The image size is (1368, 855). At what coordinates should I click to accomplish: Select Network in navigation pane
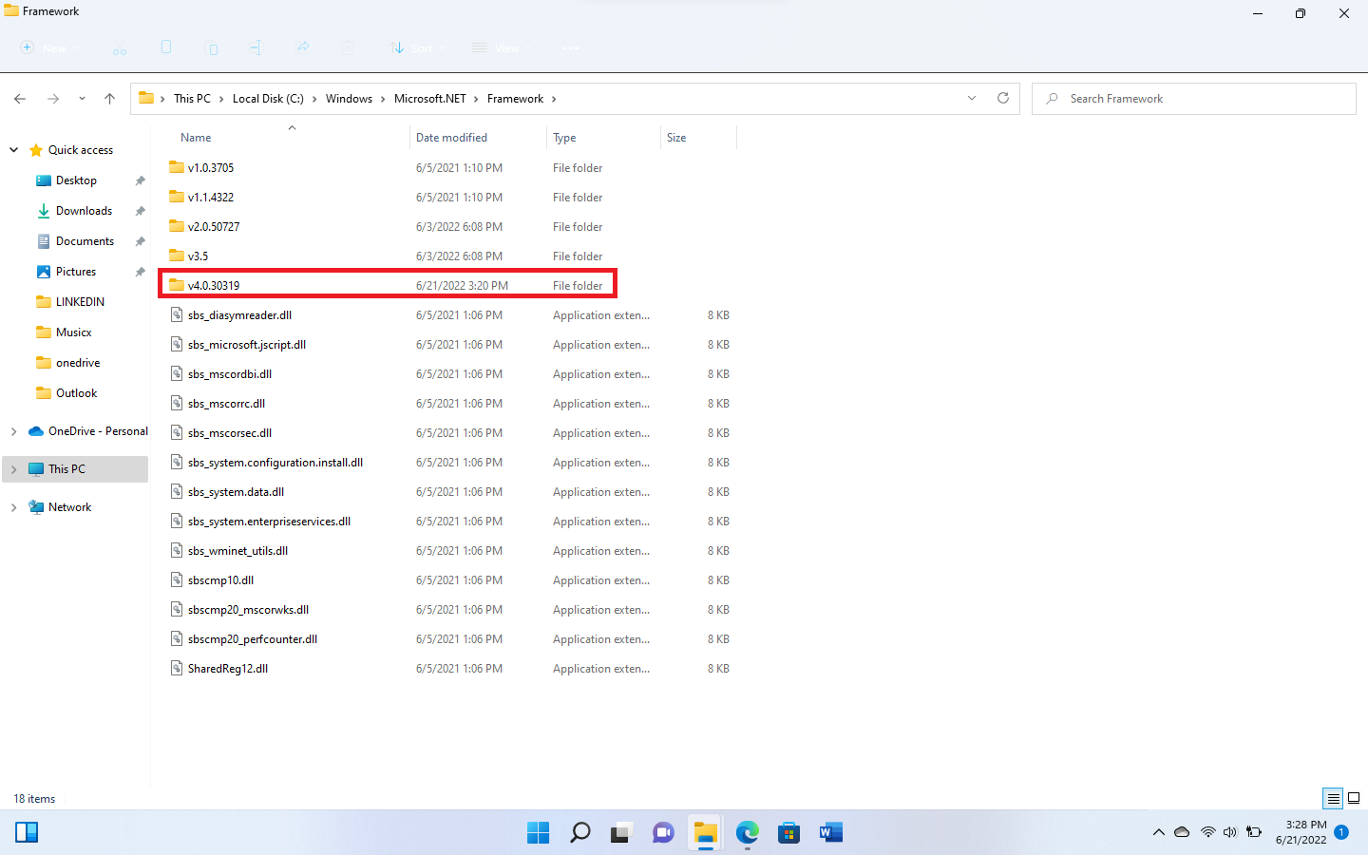(69, 507)
